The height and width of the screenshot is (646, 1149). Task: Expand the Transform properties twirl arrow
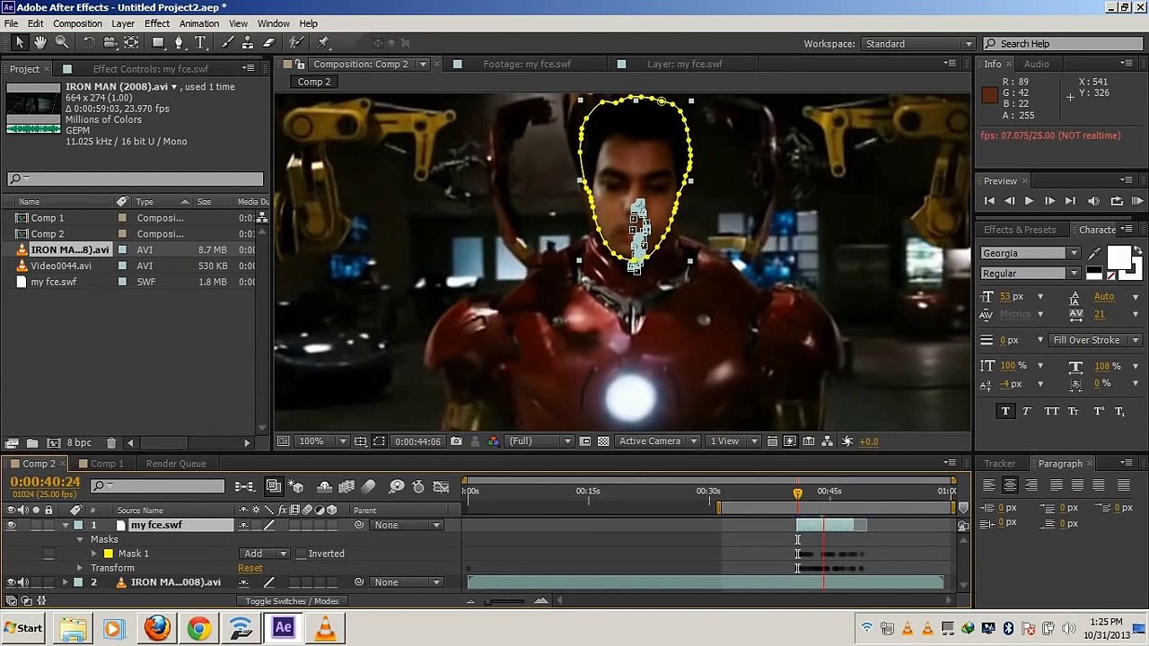80,568
